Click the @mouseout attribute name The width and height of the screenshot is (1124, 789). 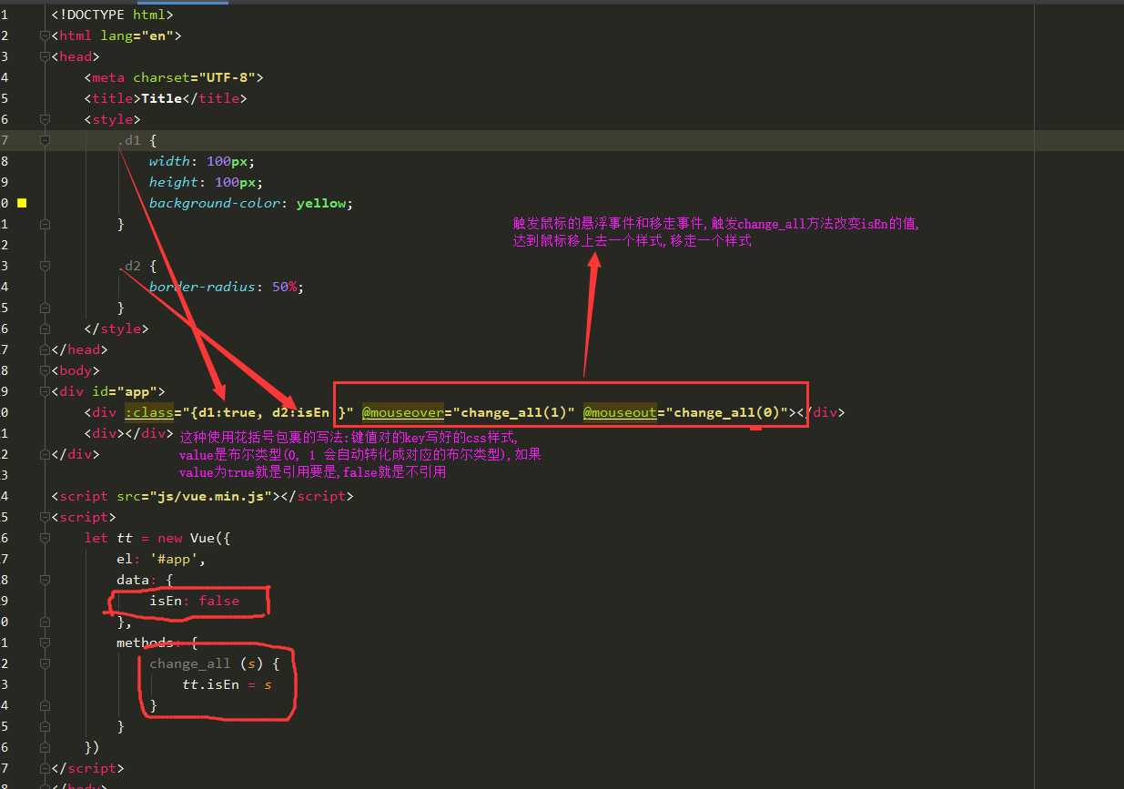[620, 412]
